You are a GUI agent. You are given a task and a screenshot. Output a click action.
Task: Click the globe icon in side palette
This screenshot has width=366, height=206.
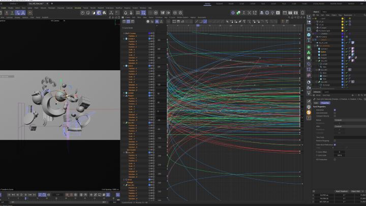(309, 82)
